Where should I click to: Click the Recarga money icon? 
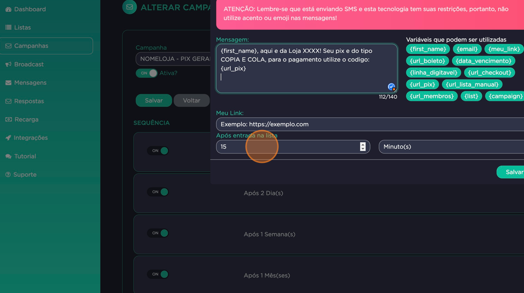pyautogui.click(x=8, y=119)
